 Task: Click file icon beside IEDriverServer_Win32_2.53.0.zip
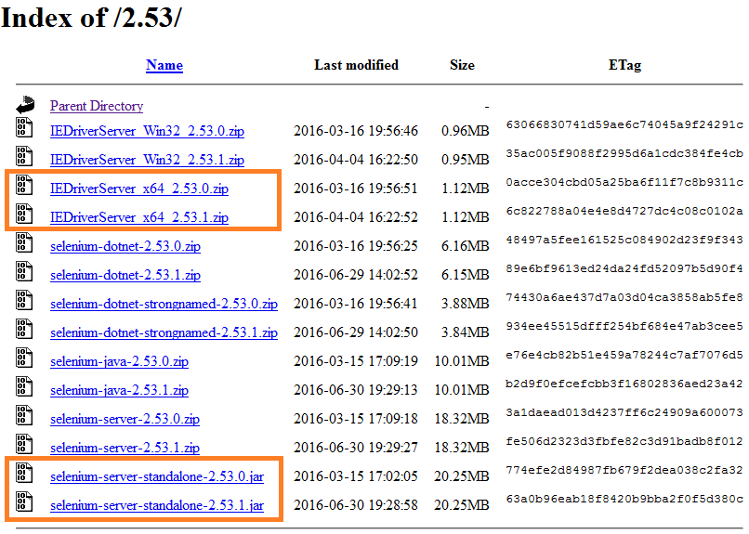pos(24,127)
